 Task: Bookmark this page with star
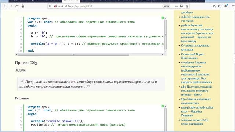tap(187, 6)
